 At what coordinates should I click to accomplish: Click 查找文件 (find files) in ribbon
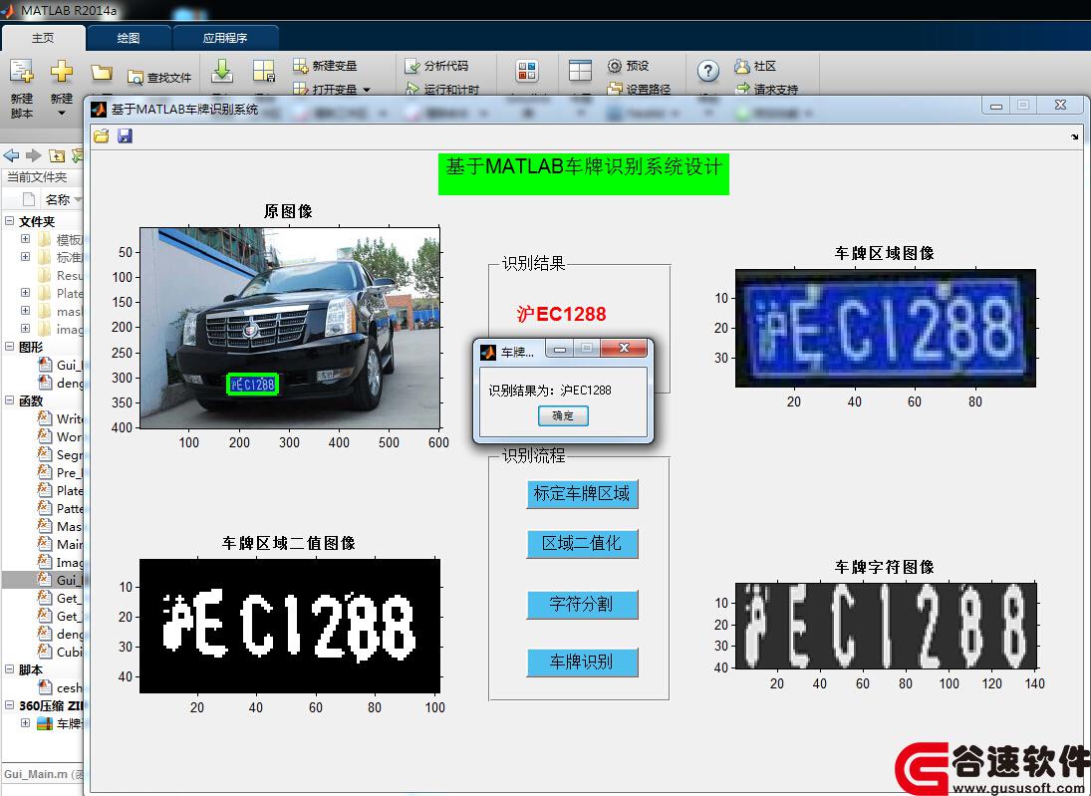pos(159,78)
